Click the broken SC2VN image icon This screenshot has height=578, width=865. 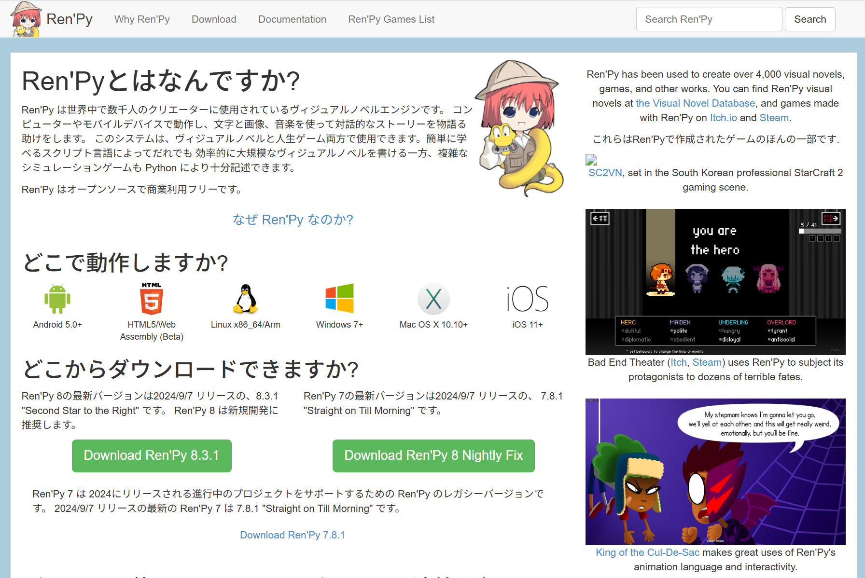tap(591, 160)
